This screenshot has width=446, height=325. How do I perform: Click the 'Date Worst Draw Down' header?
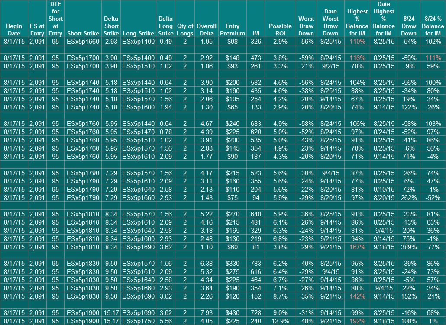click(x=330, y=19)
